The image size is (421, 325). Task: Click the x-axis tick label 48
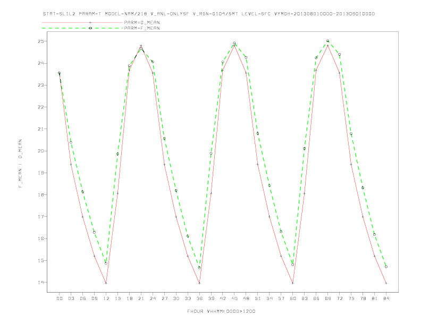[x=246, y=298]
